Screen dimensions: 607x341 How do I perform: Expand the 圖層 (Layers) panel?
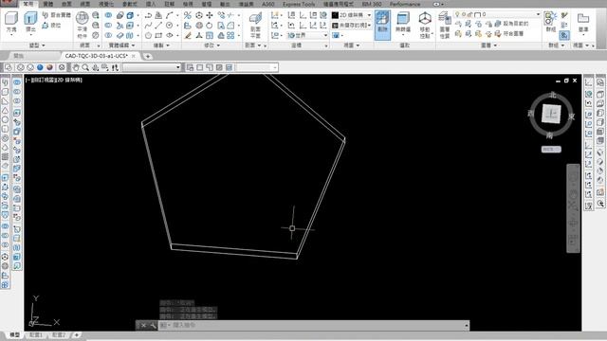[x=489, y=45]
